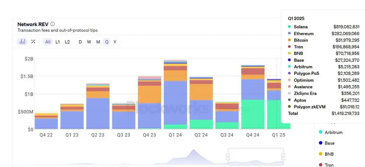Switch to percentage view mode
365x167 pixels.
tap(33, 42)
